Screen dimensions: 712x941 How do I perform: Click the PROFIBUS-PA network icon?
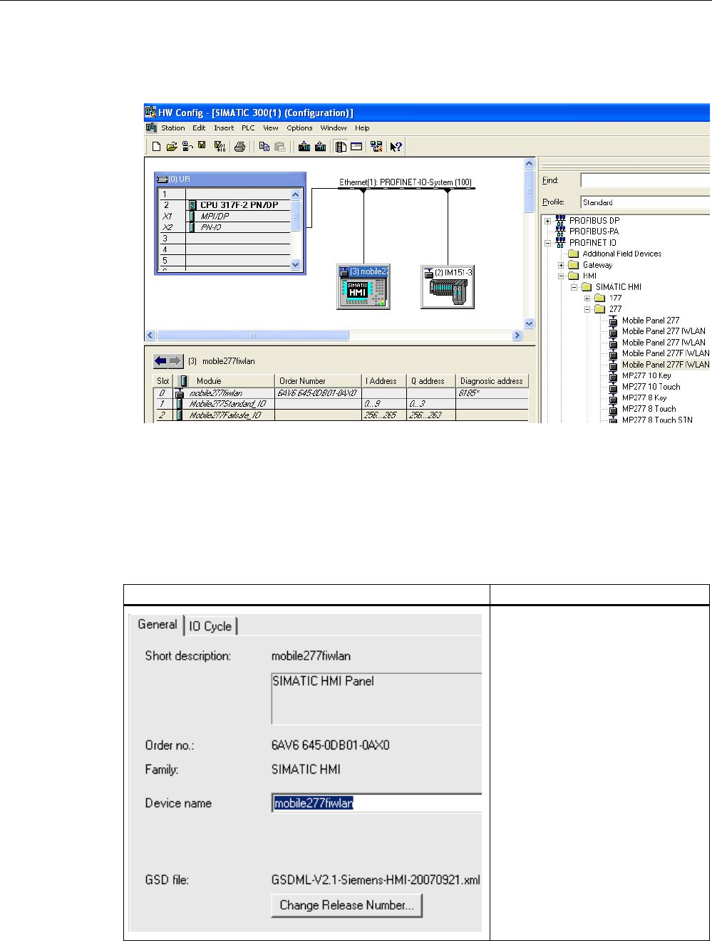[560, 232]
